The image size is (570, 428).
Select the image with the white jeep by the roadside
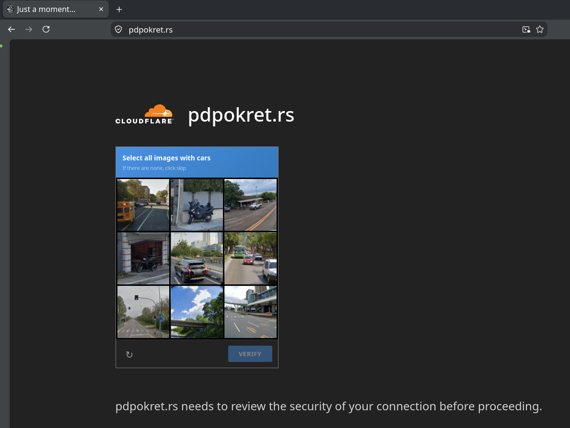coord(250,205)
